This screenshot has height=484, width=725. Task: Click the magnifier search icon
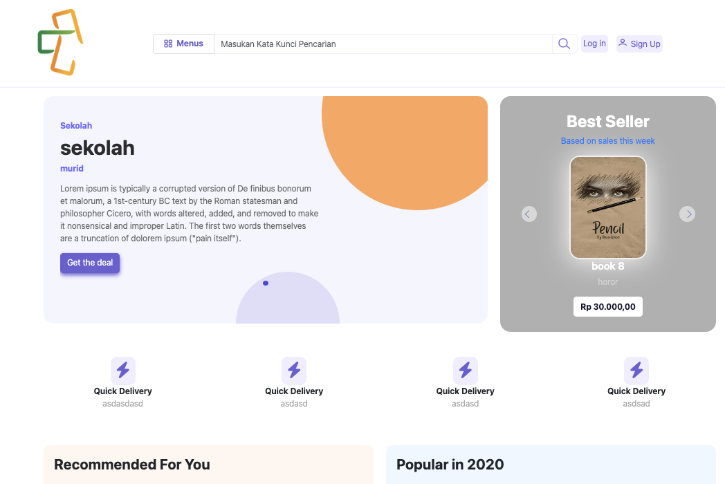tap(564, 44)
